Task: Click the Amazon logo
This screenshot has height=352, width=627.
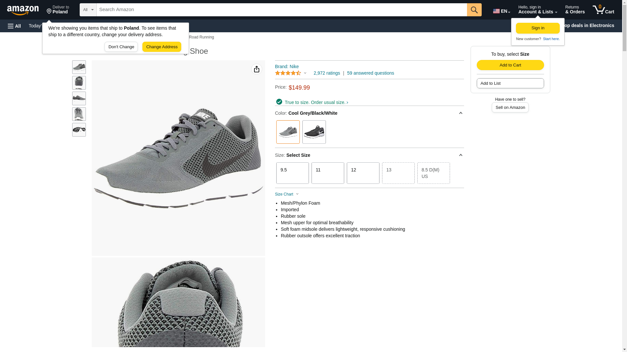Action: [23, 10]
